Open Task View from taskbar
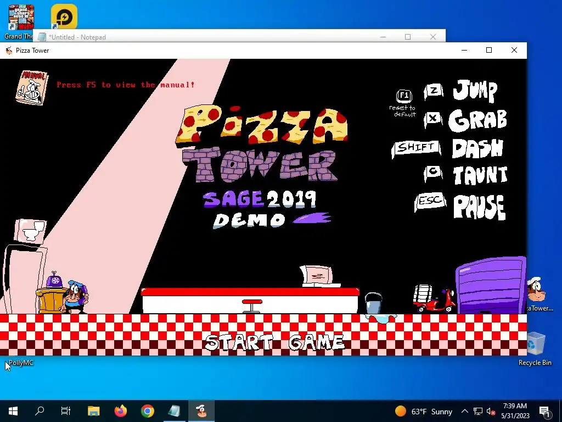562x422 pixels. click(66, 411)
